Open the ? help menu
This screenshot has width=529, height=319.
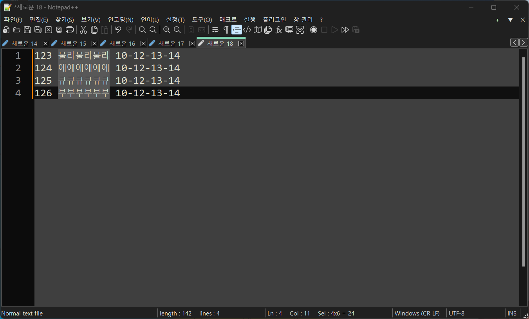coord(321,20)
